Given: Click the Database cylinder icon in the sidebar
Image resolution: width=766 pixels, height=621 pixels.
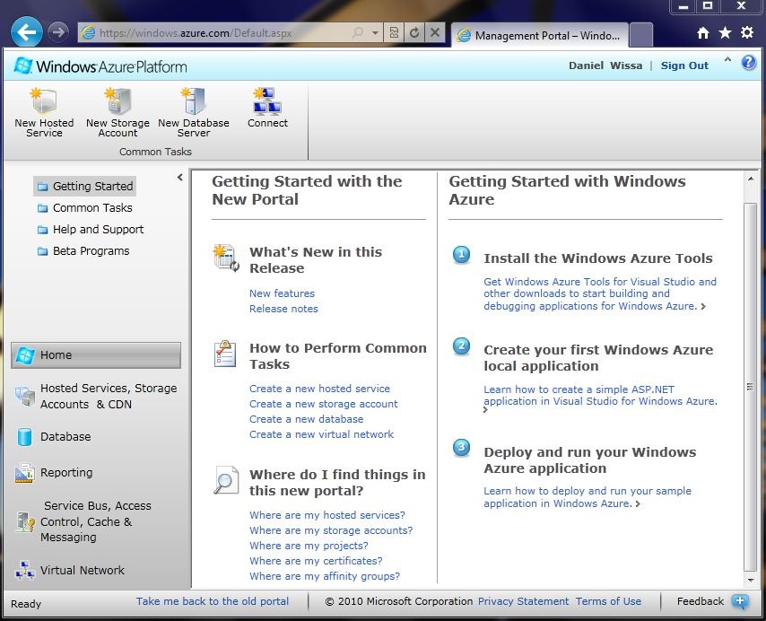Looking at the screenshot, I should [x=24, y=437].
